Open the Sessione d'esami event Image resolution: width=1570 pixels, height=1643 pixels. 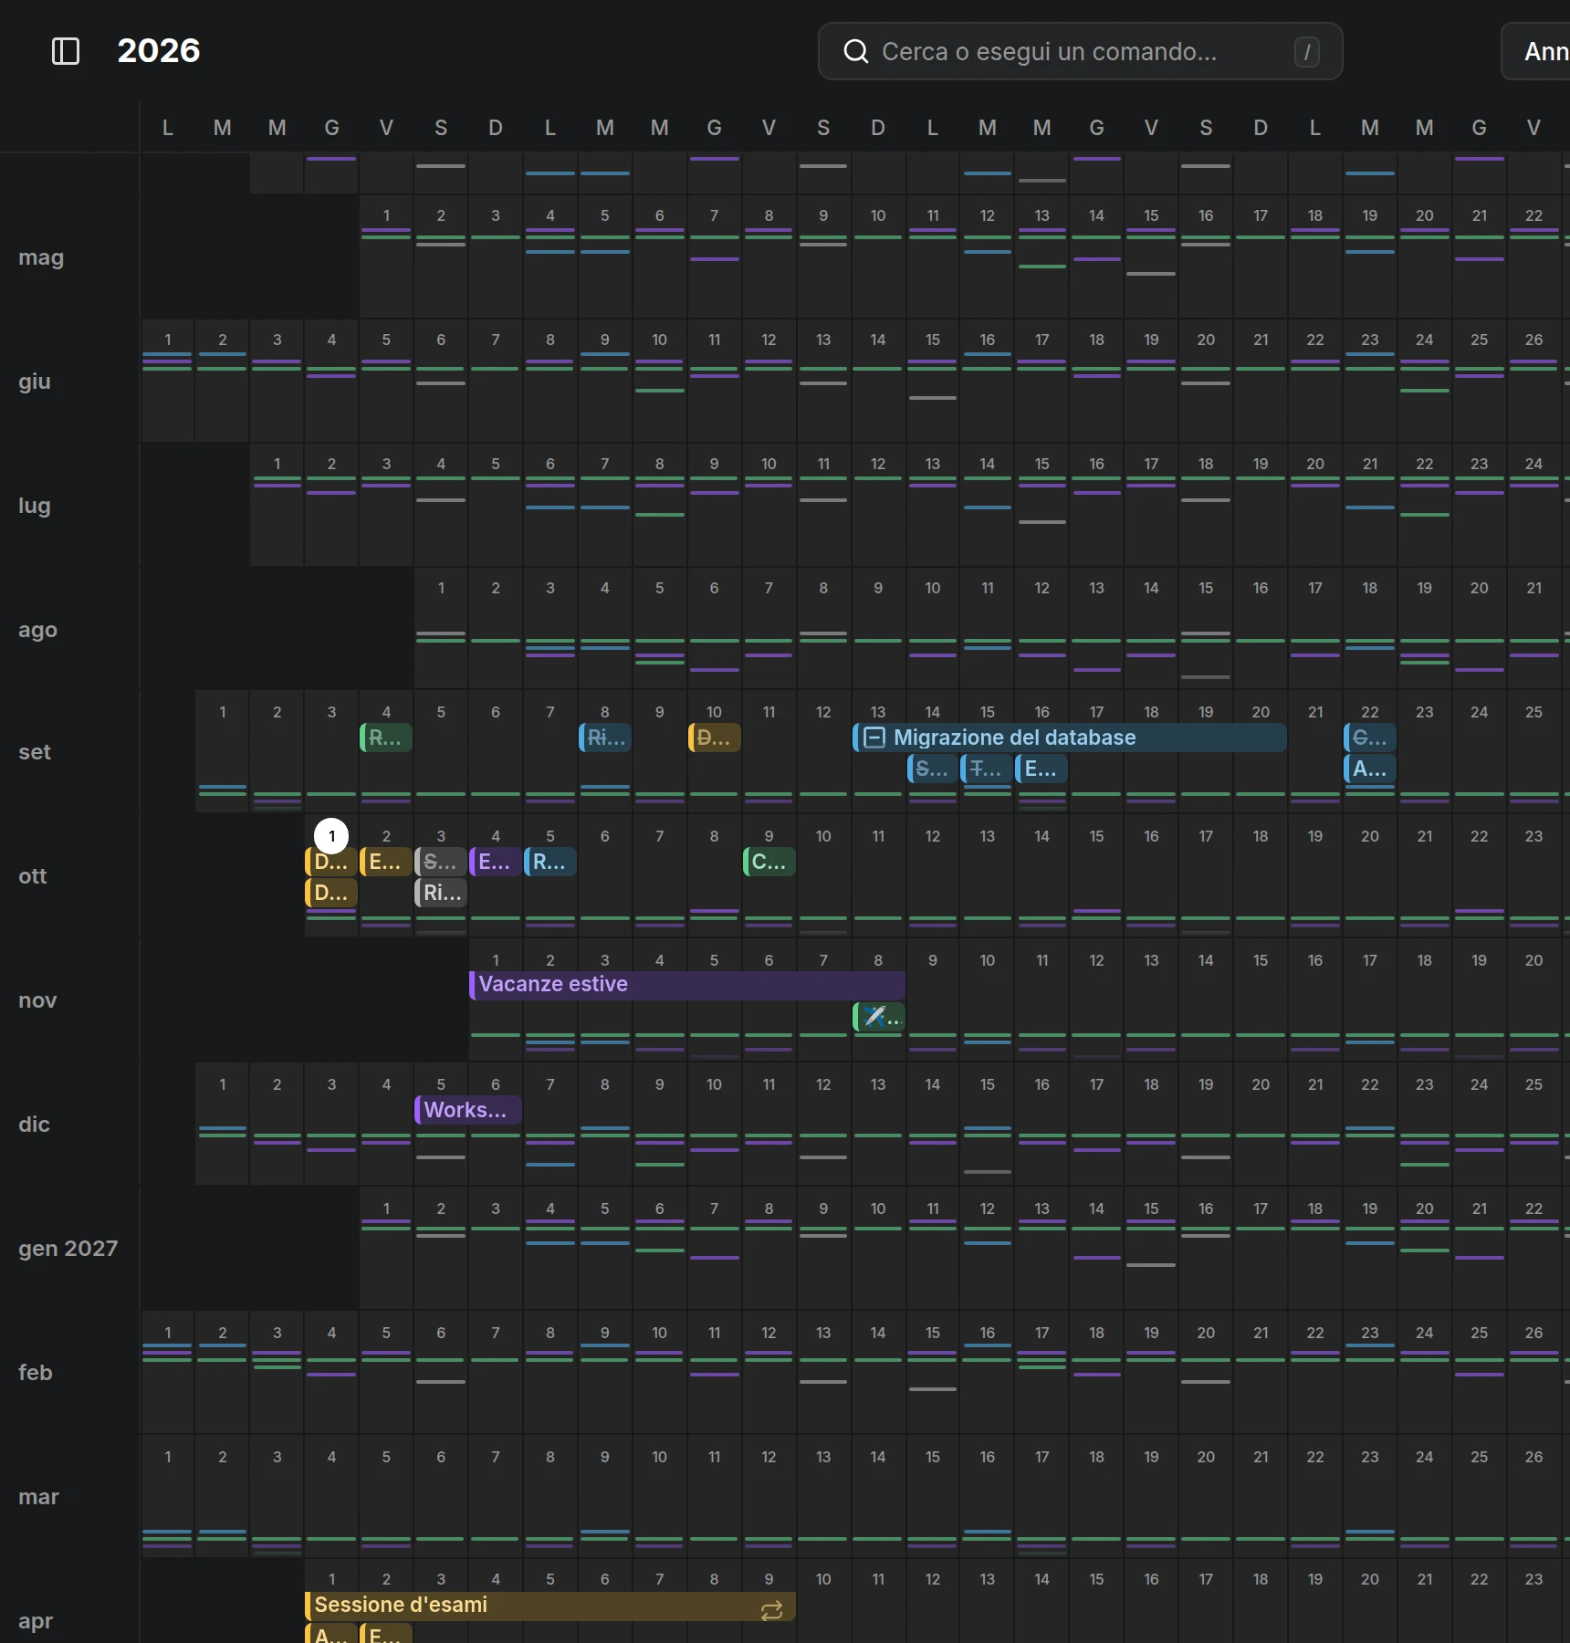(550, 1606)
